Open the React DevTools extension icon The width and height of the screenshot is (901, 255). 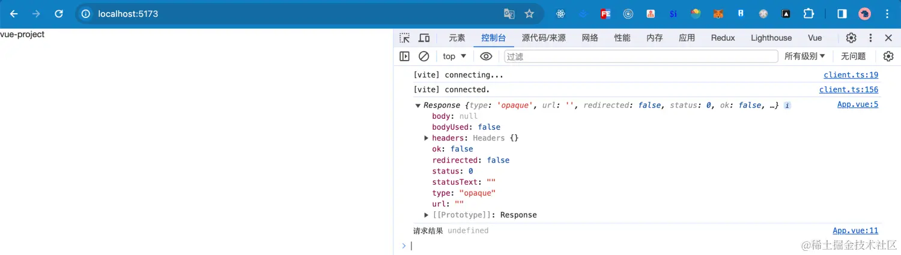[x=560, y=14]
